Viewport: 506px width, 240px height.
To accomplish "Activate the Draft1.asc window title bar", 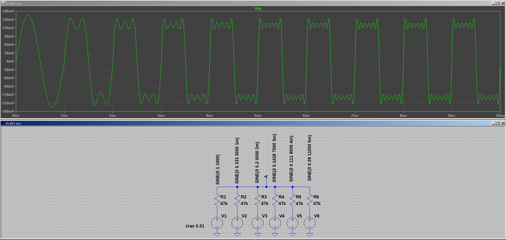I will click(238, 123).
